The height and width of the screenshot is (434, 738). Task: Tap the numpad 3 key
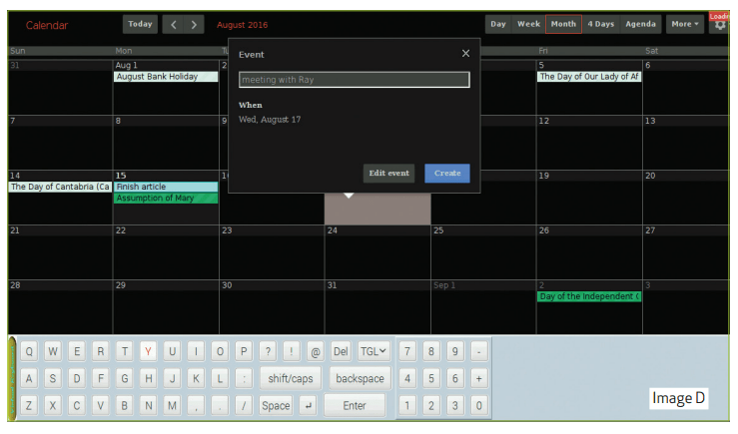454,405
